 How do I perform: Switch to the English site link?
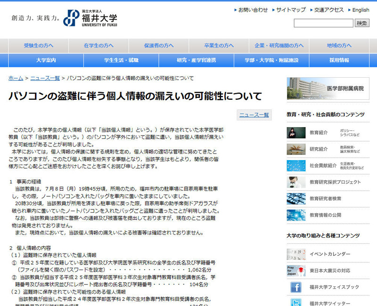[x=361, y=10]
